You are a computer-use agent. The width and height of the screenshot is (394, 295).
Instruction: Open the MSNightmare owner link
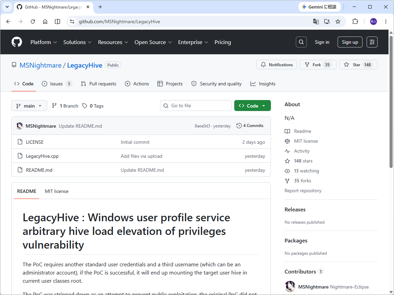(x=40, y=65)
